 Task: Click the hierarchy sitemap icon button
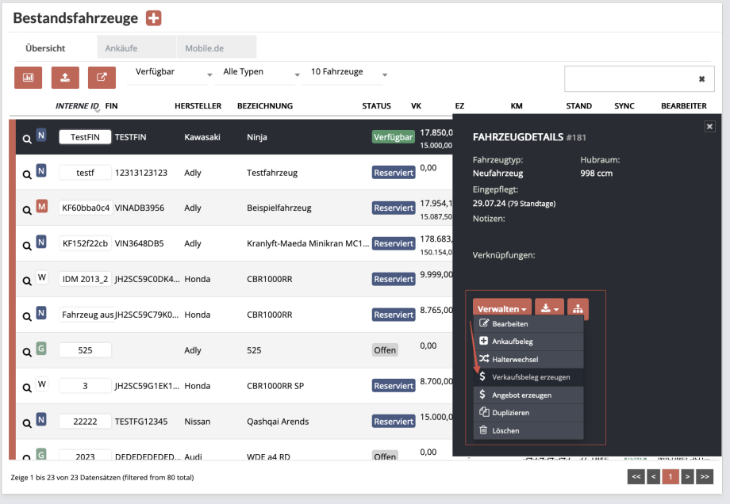coord(578,309)
